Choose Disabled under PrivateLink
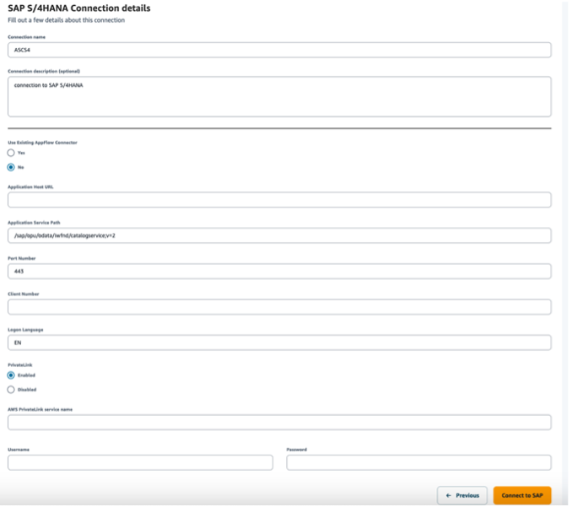 11,390
